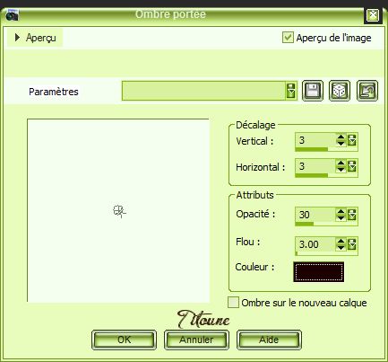388x362 pixels.
Task: Click the Annuler button
Action: coord(196,340)
